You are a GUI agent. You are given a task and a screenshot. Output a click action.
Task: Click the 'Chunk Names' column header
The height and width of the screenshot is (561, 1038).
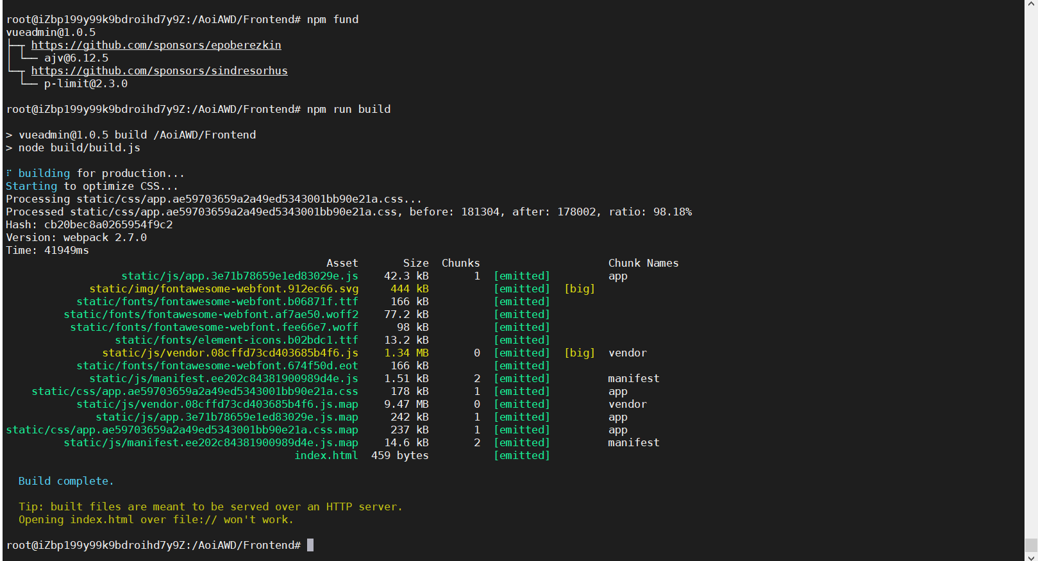[642, 263]
